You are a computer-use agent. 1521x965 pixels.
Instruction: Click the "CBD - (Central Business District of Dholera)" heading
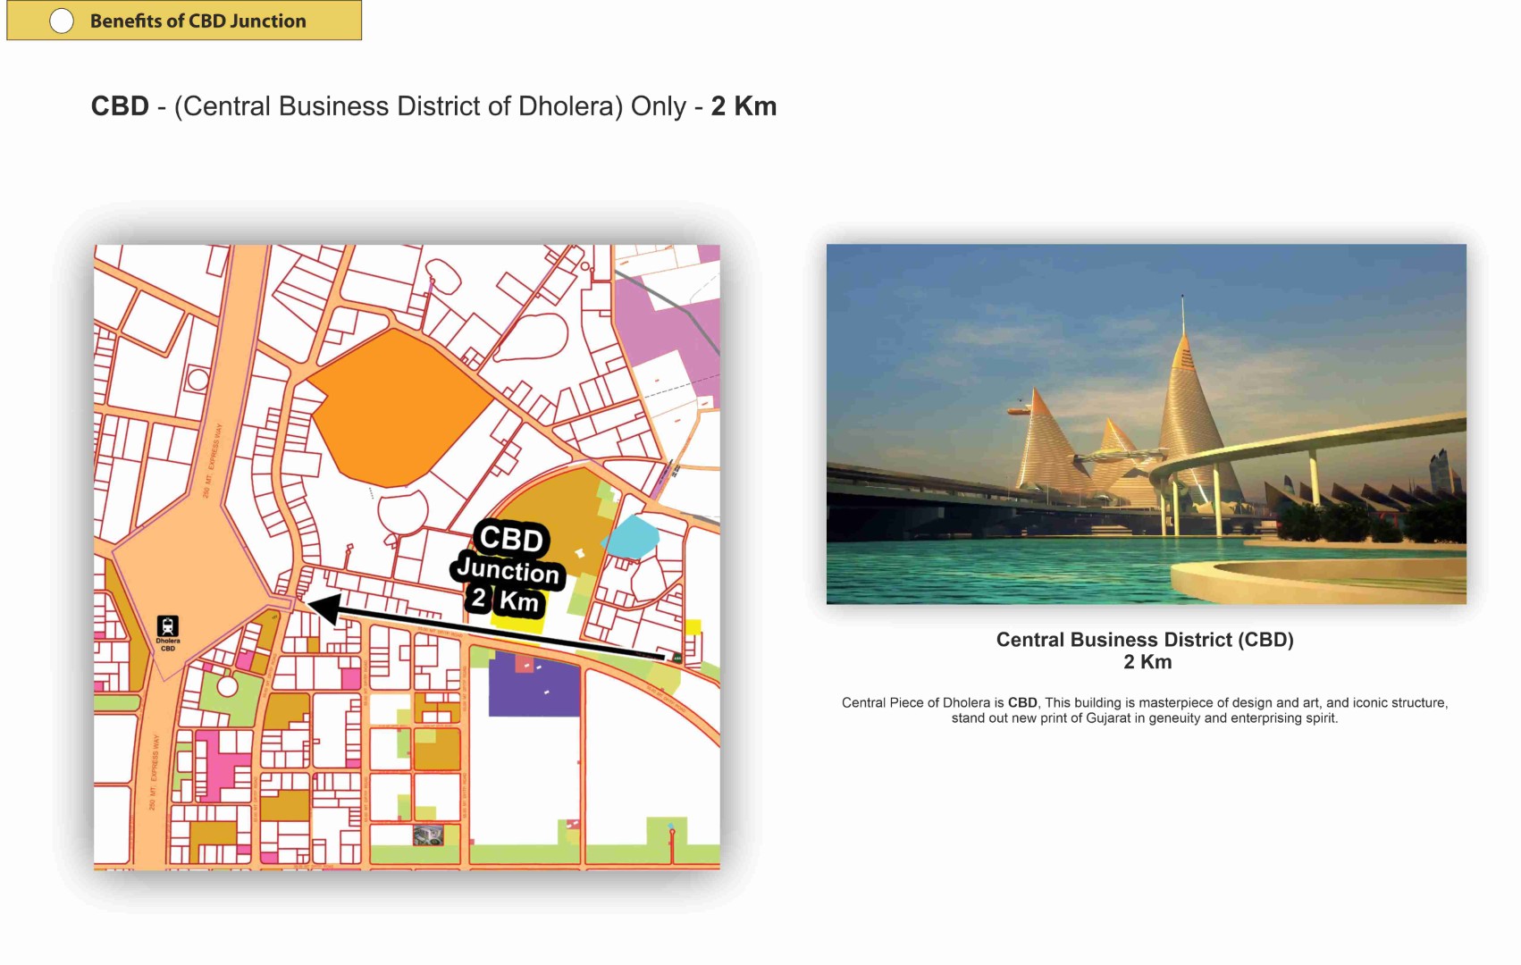(x=356, y=106)
